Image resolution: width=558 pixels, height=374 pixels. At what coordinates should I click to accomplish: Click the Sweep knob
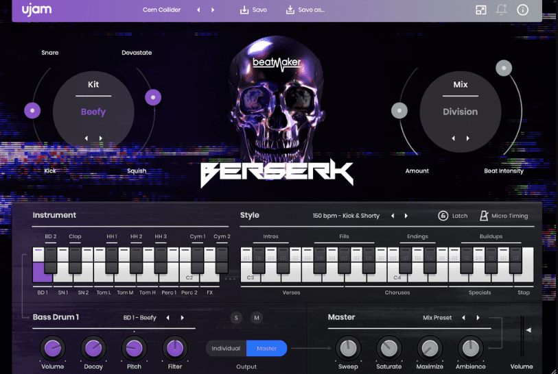coord(348,349)
